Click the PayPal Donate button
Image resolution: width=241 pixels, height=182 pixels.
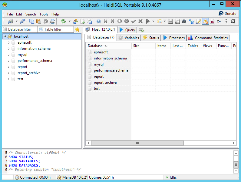click(227, 14)
